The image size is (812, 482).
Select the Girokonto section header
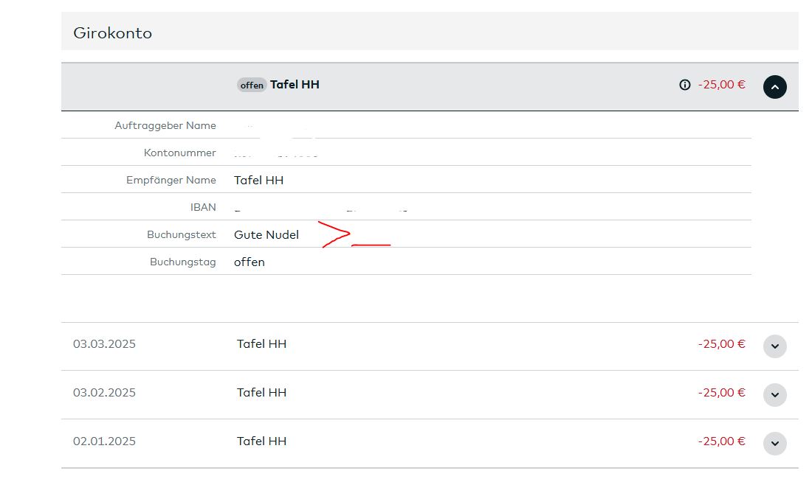(112, 33)
